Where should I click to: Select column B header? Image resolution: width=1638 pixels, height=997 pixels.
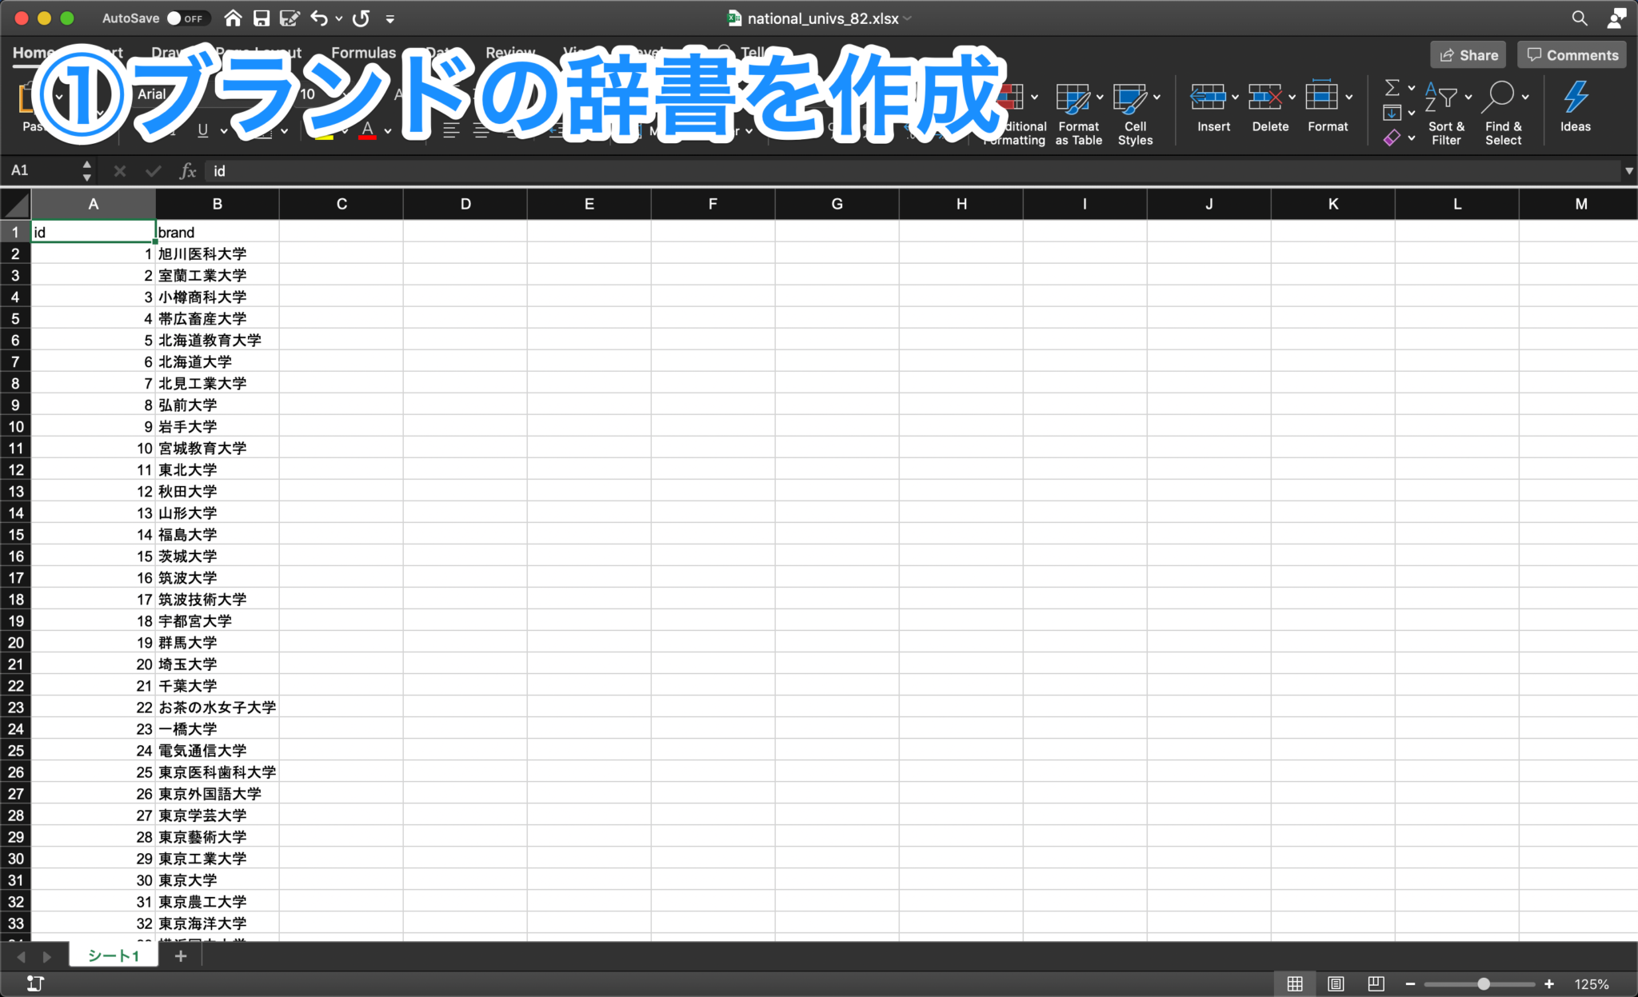218,204
